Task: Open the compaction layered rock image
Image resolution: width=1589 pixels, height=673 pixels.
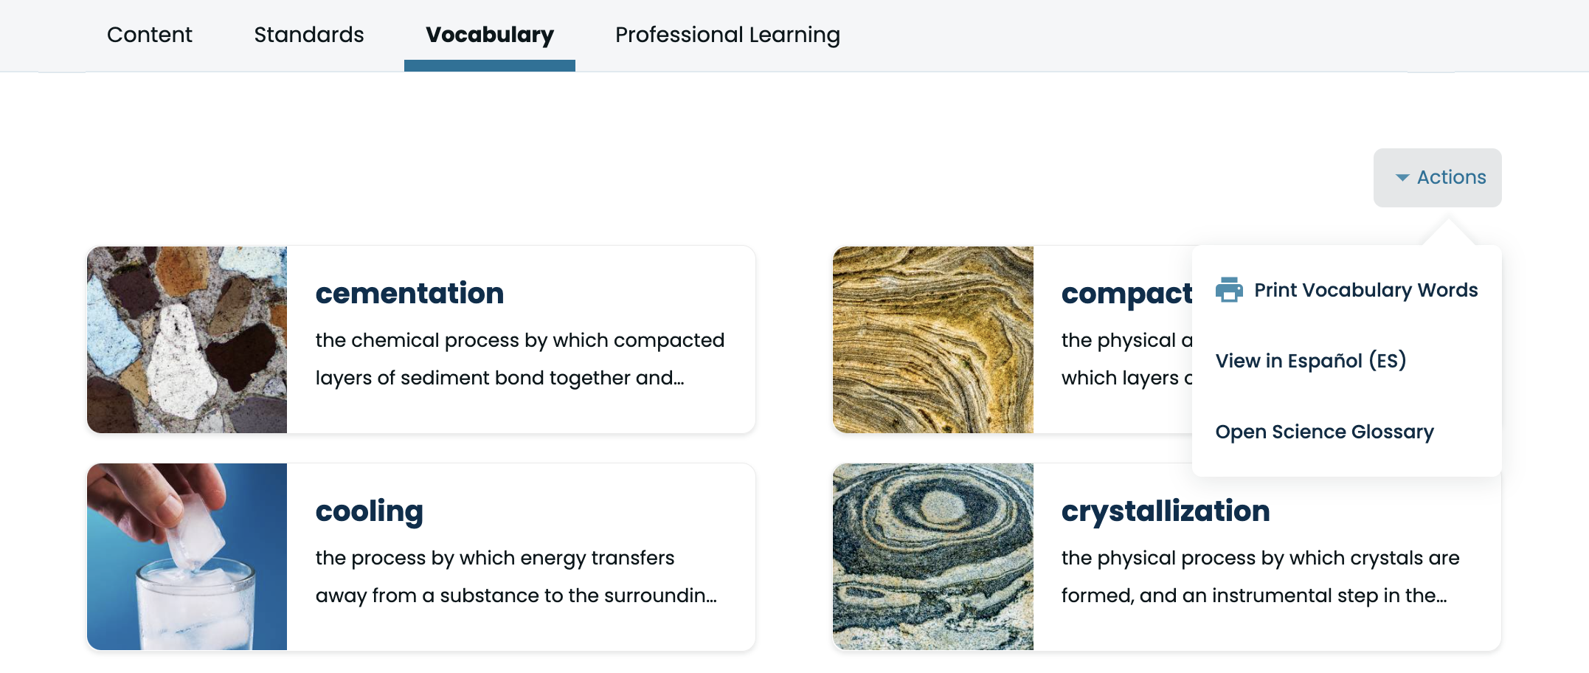Action: coord(932,339)
